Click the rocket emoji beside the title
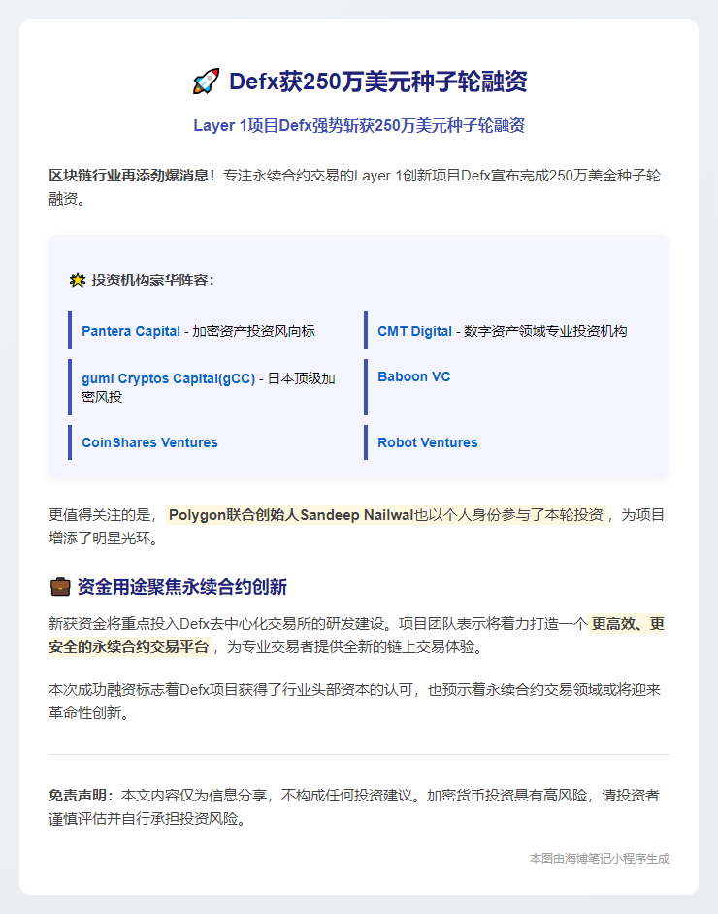 tap(206, 82)
